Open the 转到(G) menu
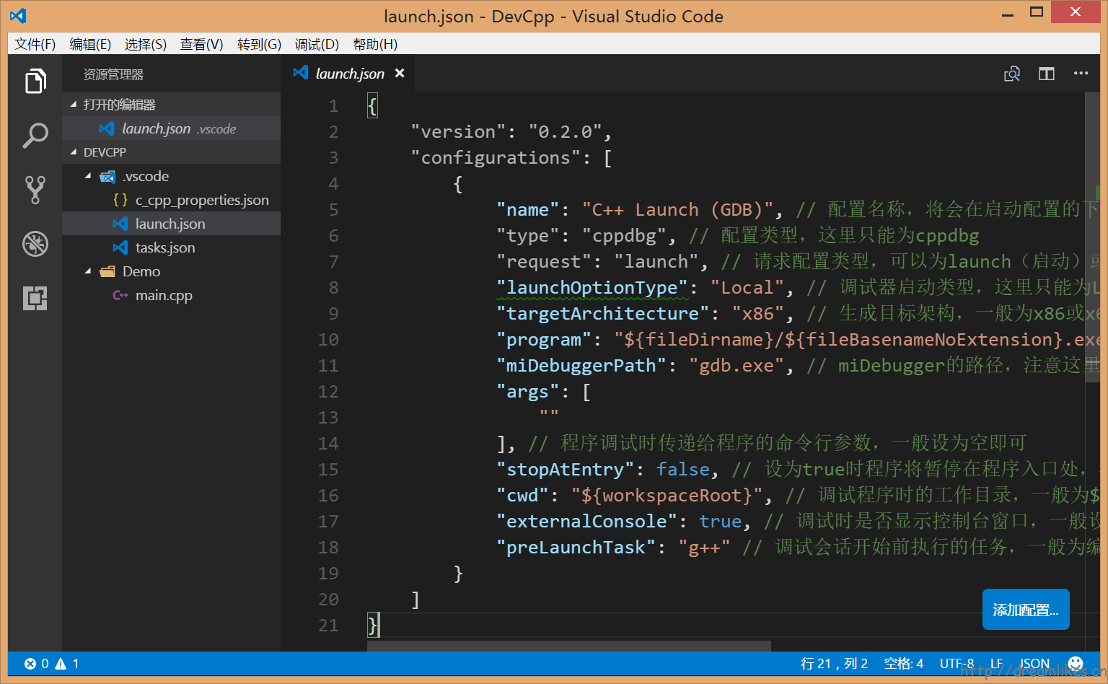Screen dimensions: 1108x684 click(x=259, y=44)
